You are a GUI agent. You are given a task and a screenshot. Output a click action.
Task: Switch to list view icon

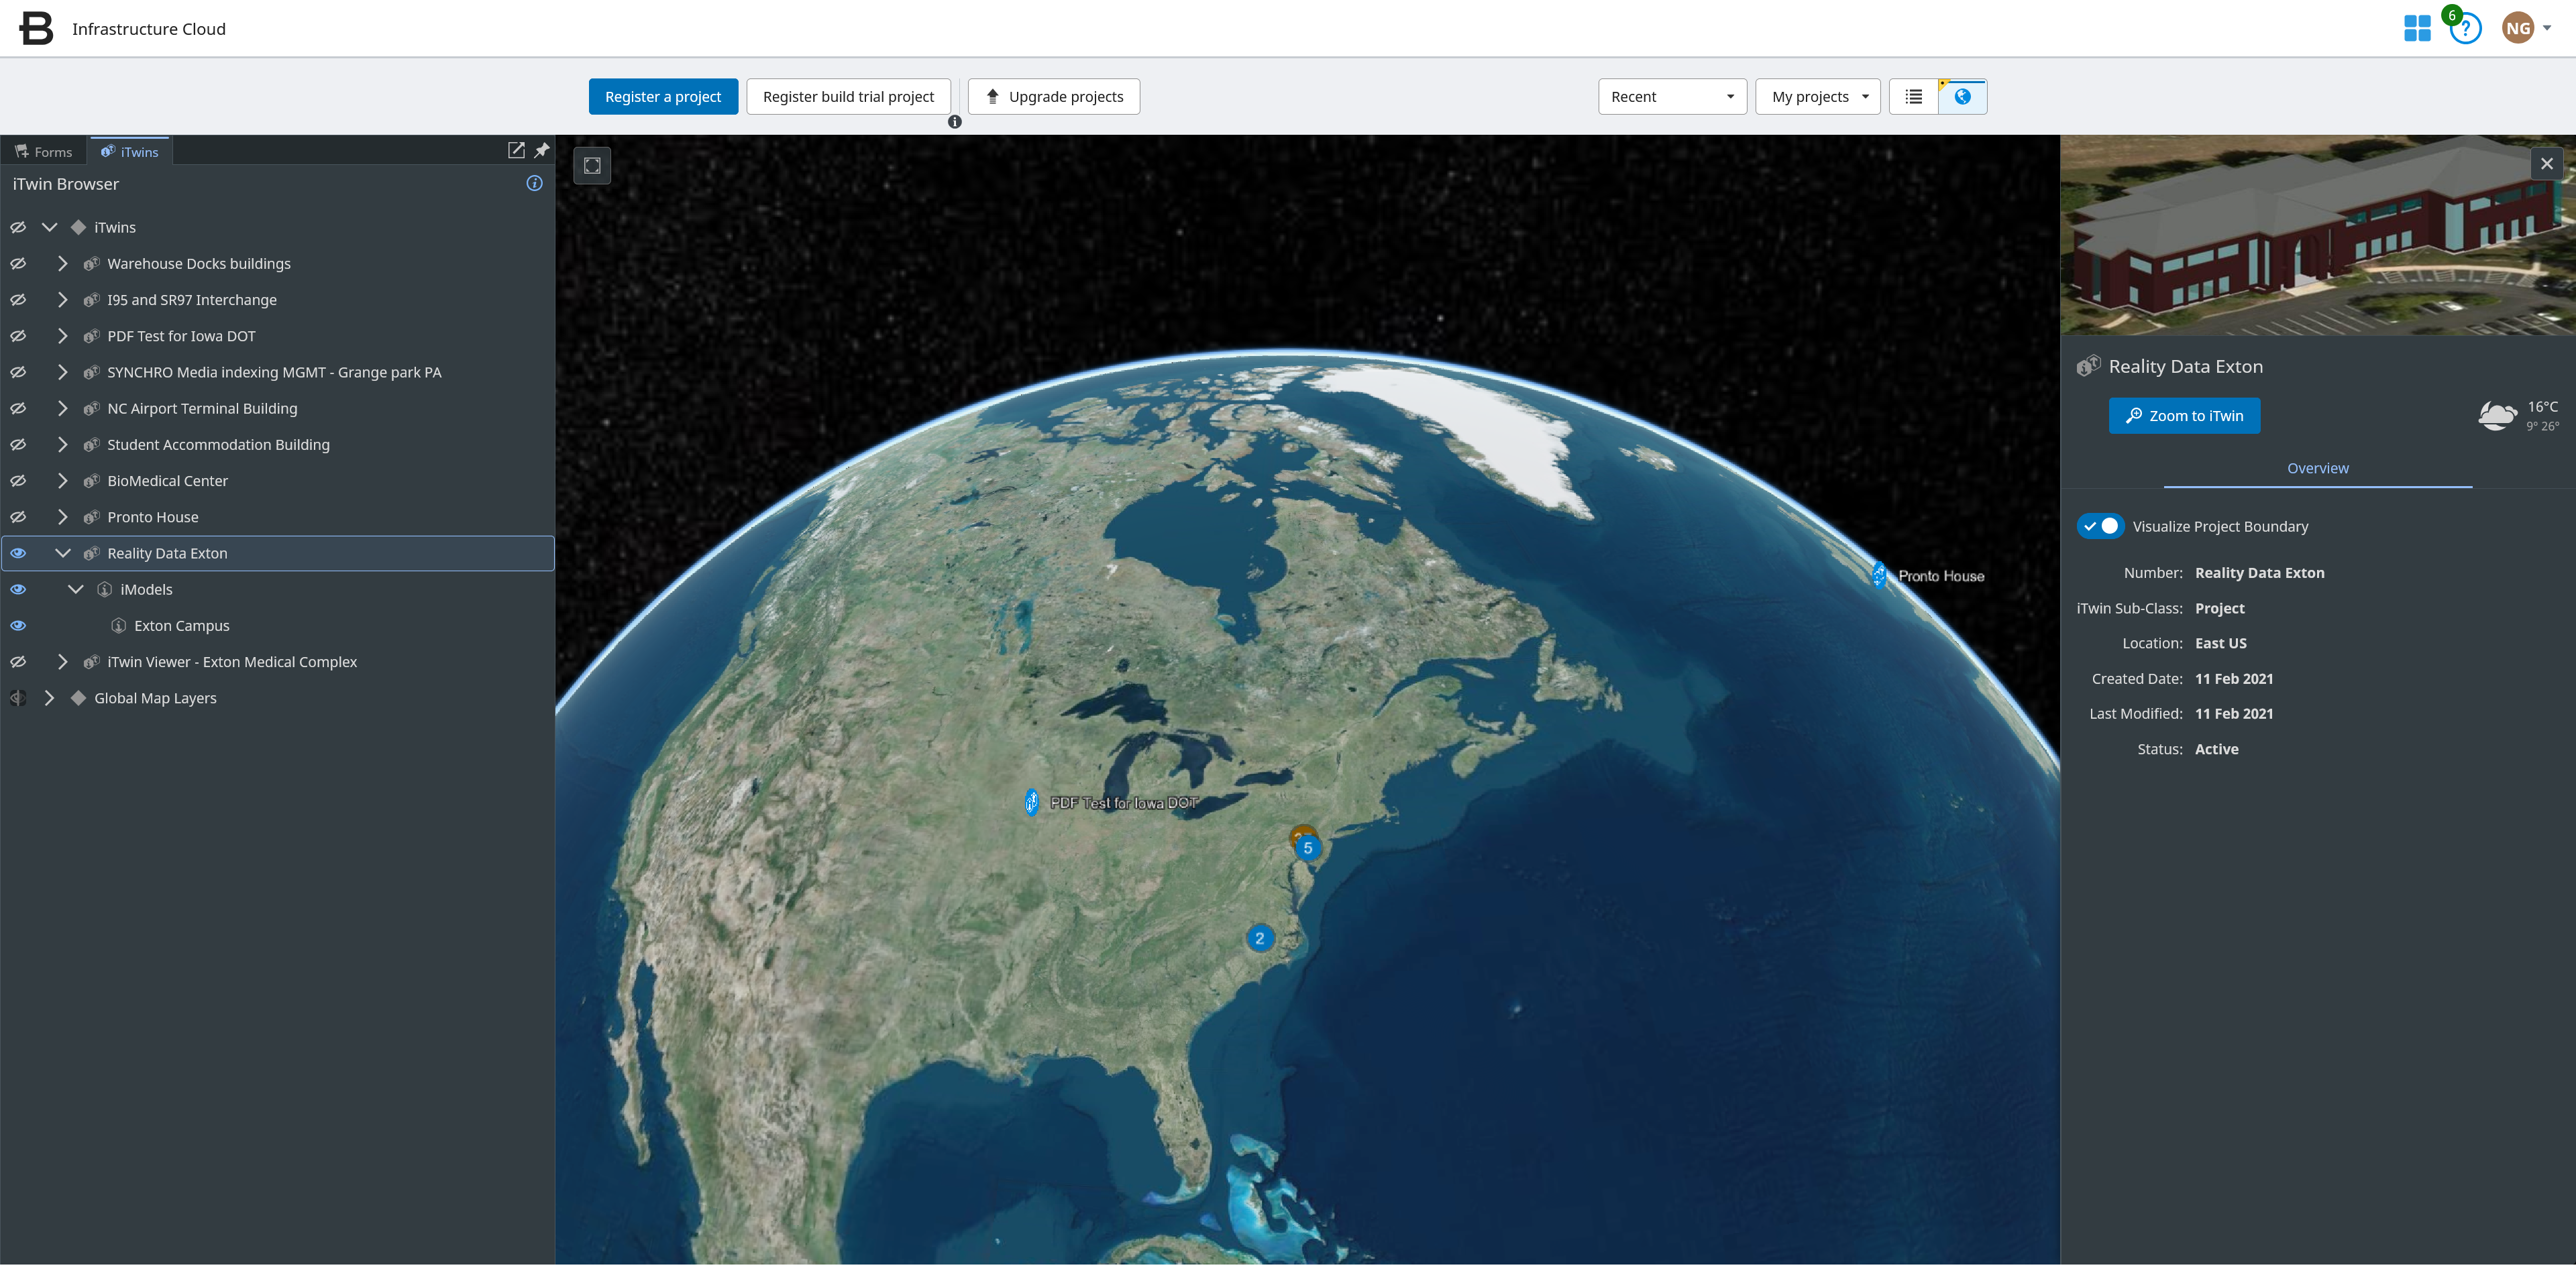1913,97
